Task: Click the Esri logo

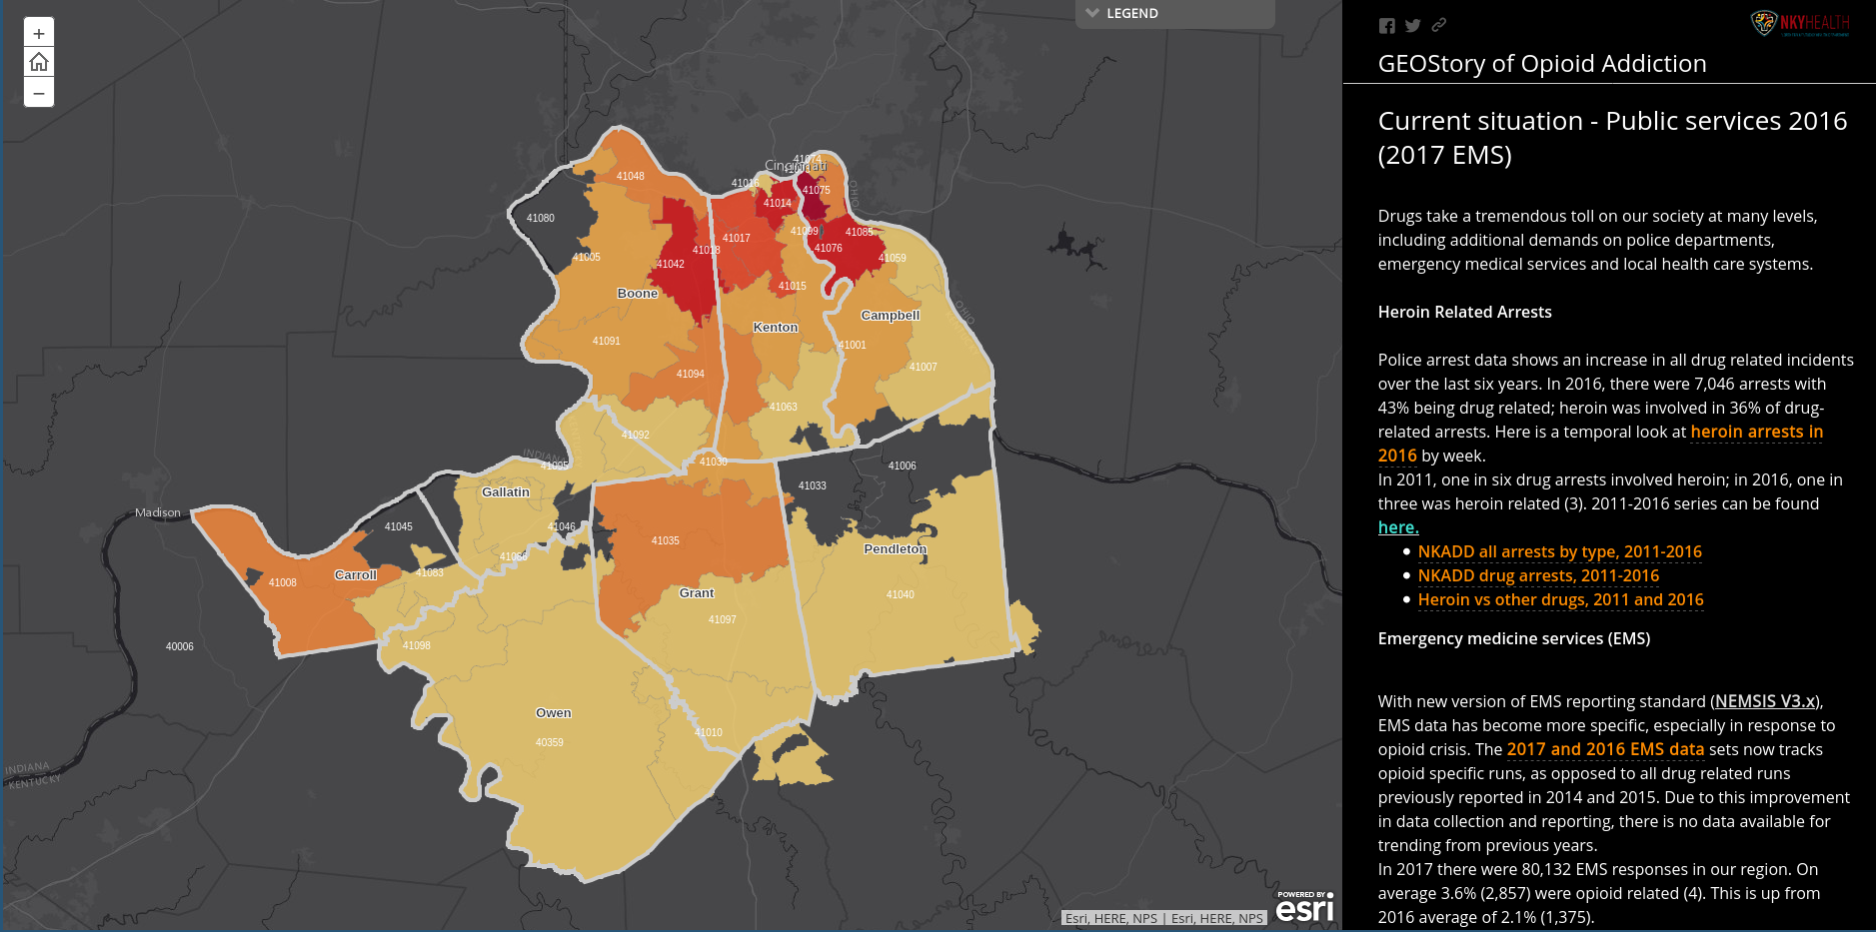Action: (x=1304, y=907)
